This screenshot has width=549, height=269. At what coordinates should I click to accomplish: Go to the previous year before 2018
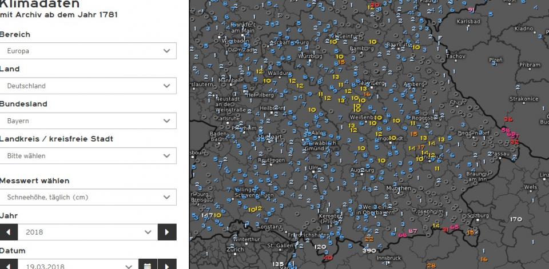click(9, 232)
